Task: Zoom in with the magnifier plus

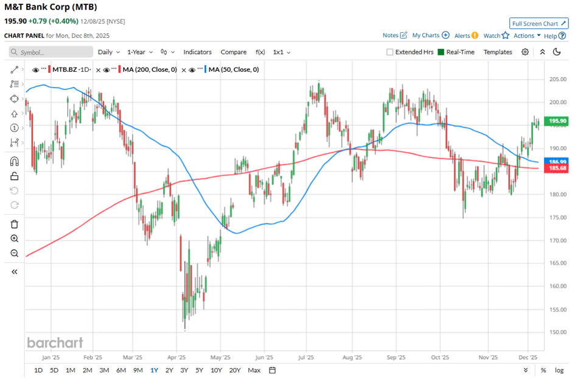Action: click(14, 238)
